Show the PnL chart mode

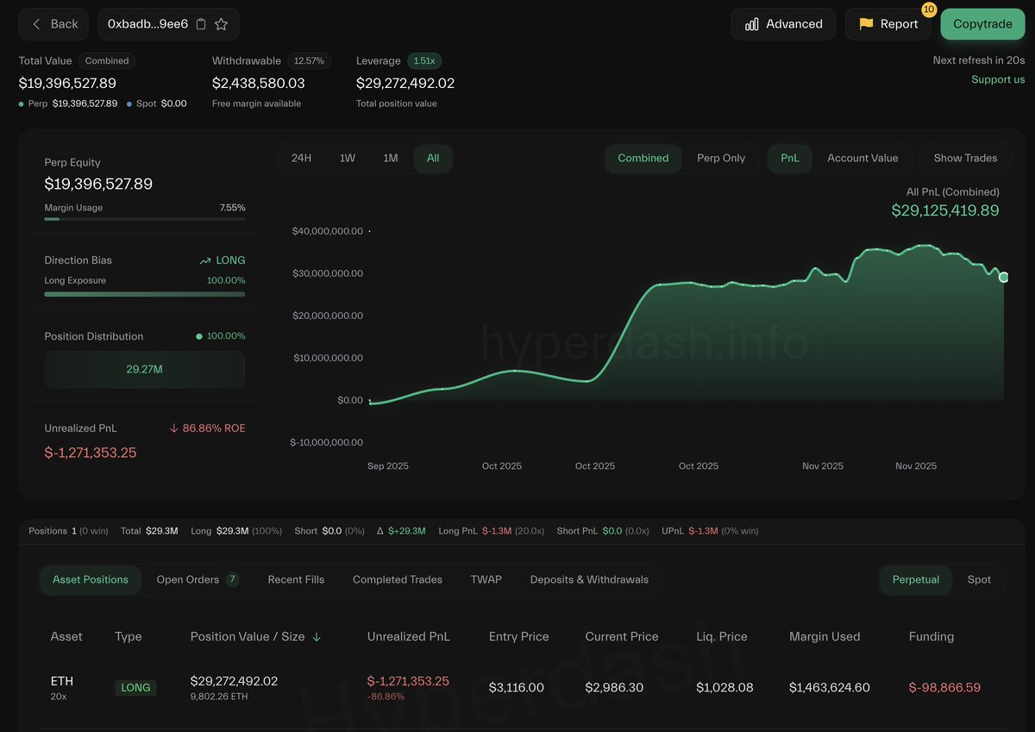pyautogui.click(x=790, y=158)
